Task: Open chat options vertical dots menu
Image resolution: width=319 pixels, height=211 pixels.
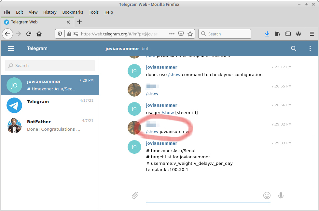Action: [x=310, y=48]
